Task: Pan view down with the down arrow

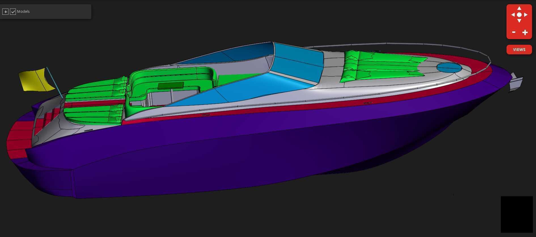Action: 519,21
